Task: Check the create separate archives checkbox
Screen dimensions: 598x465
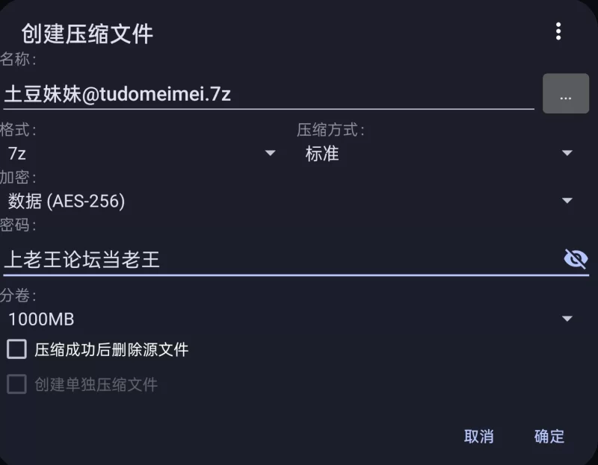Action: (x=16, y=384)
